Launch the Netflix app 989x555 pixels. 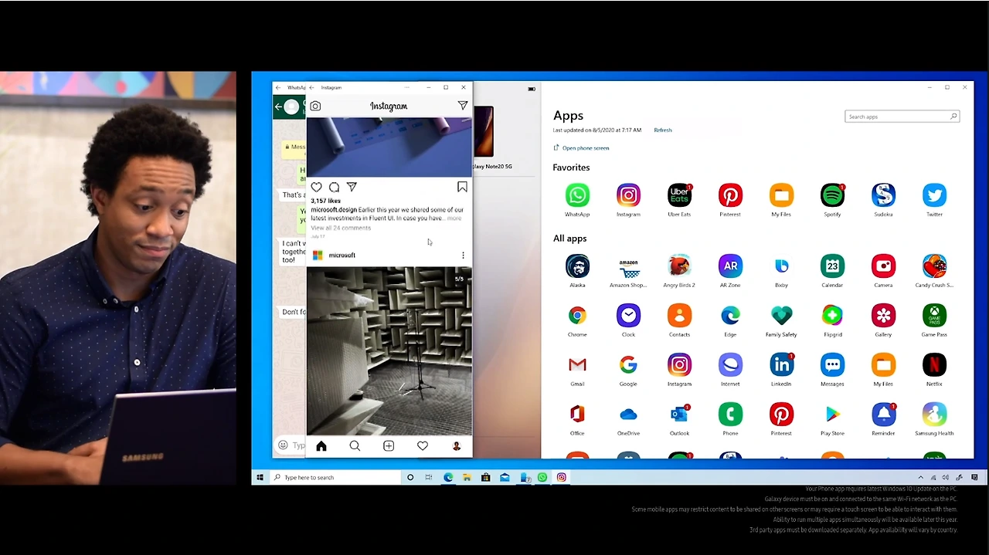click(x=934, y=365)
